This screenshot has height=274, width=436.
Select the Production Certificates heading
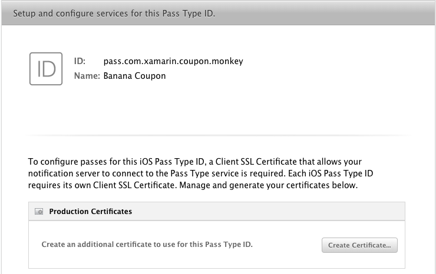coord(90,212)
